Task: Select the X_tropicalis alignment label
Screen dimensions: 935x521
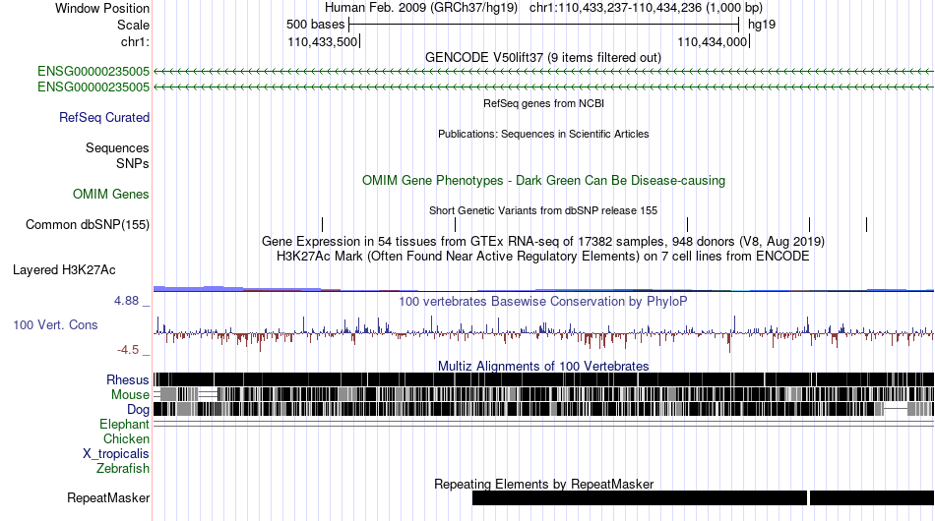Action: [x=116, y=454]
